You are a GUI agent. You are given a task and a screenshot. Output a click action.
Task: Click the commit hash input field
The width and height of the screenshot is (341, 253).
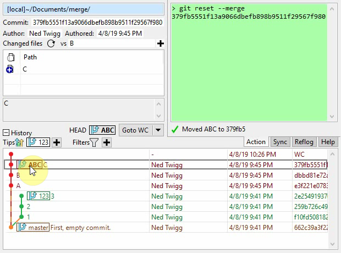click(97, 23)
